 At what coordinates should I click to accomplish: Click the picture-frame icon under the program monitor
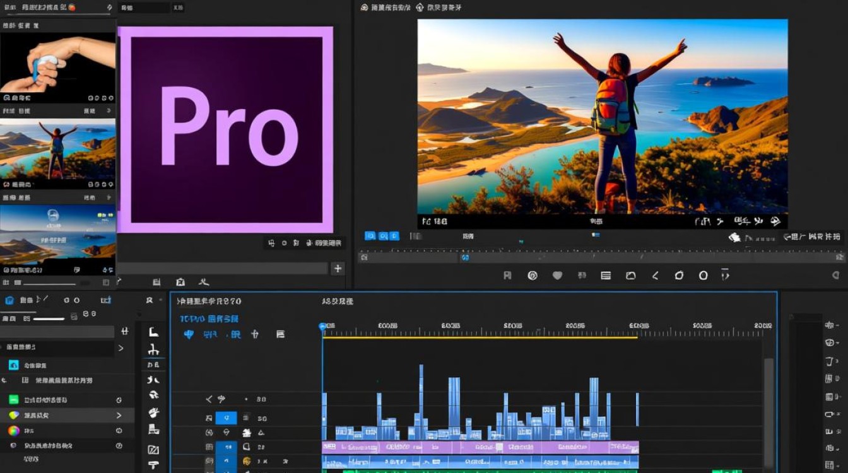point(630,276)
